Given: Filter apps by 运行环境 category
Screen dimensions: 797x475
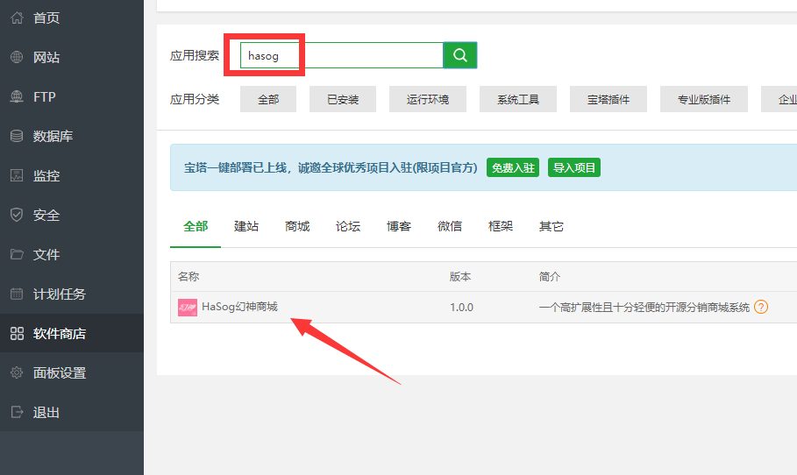Looking at the screenshot, I should click(x=428, y=99).
